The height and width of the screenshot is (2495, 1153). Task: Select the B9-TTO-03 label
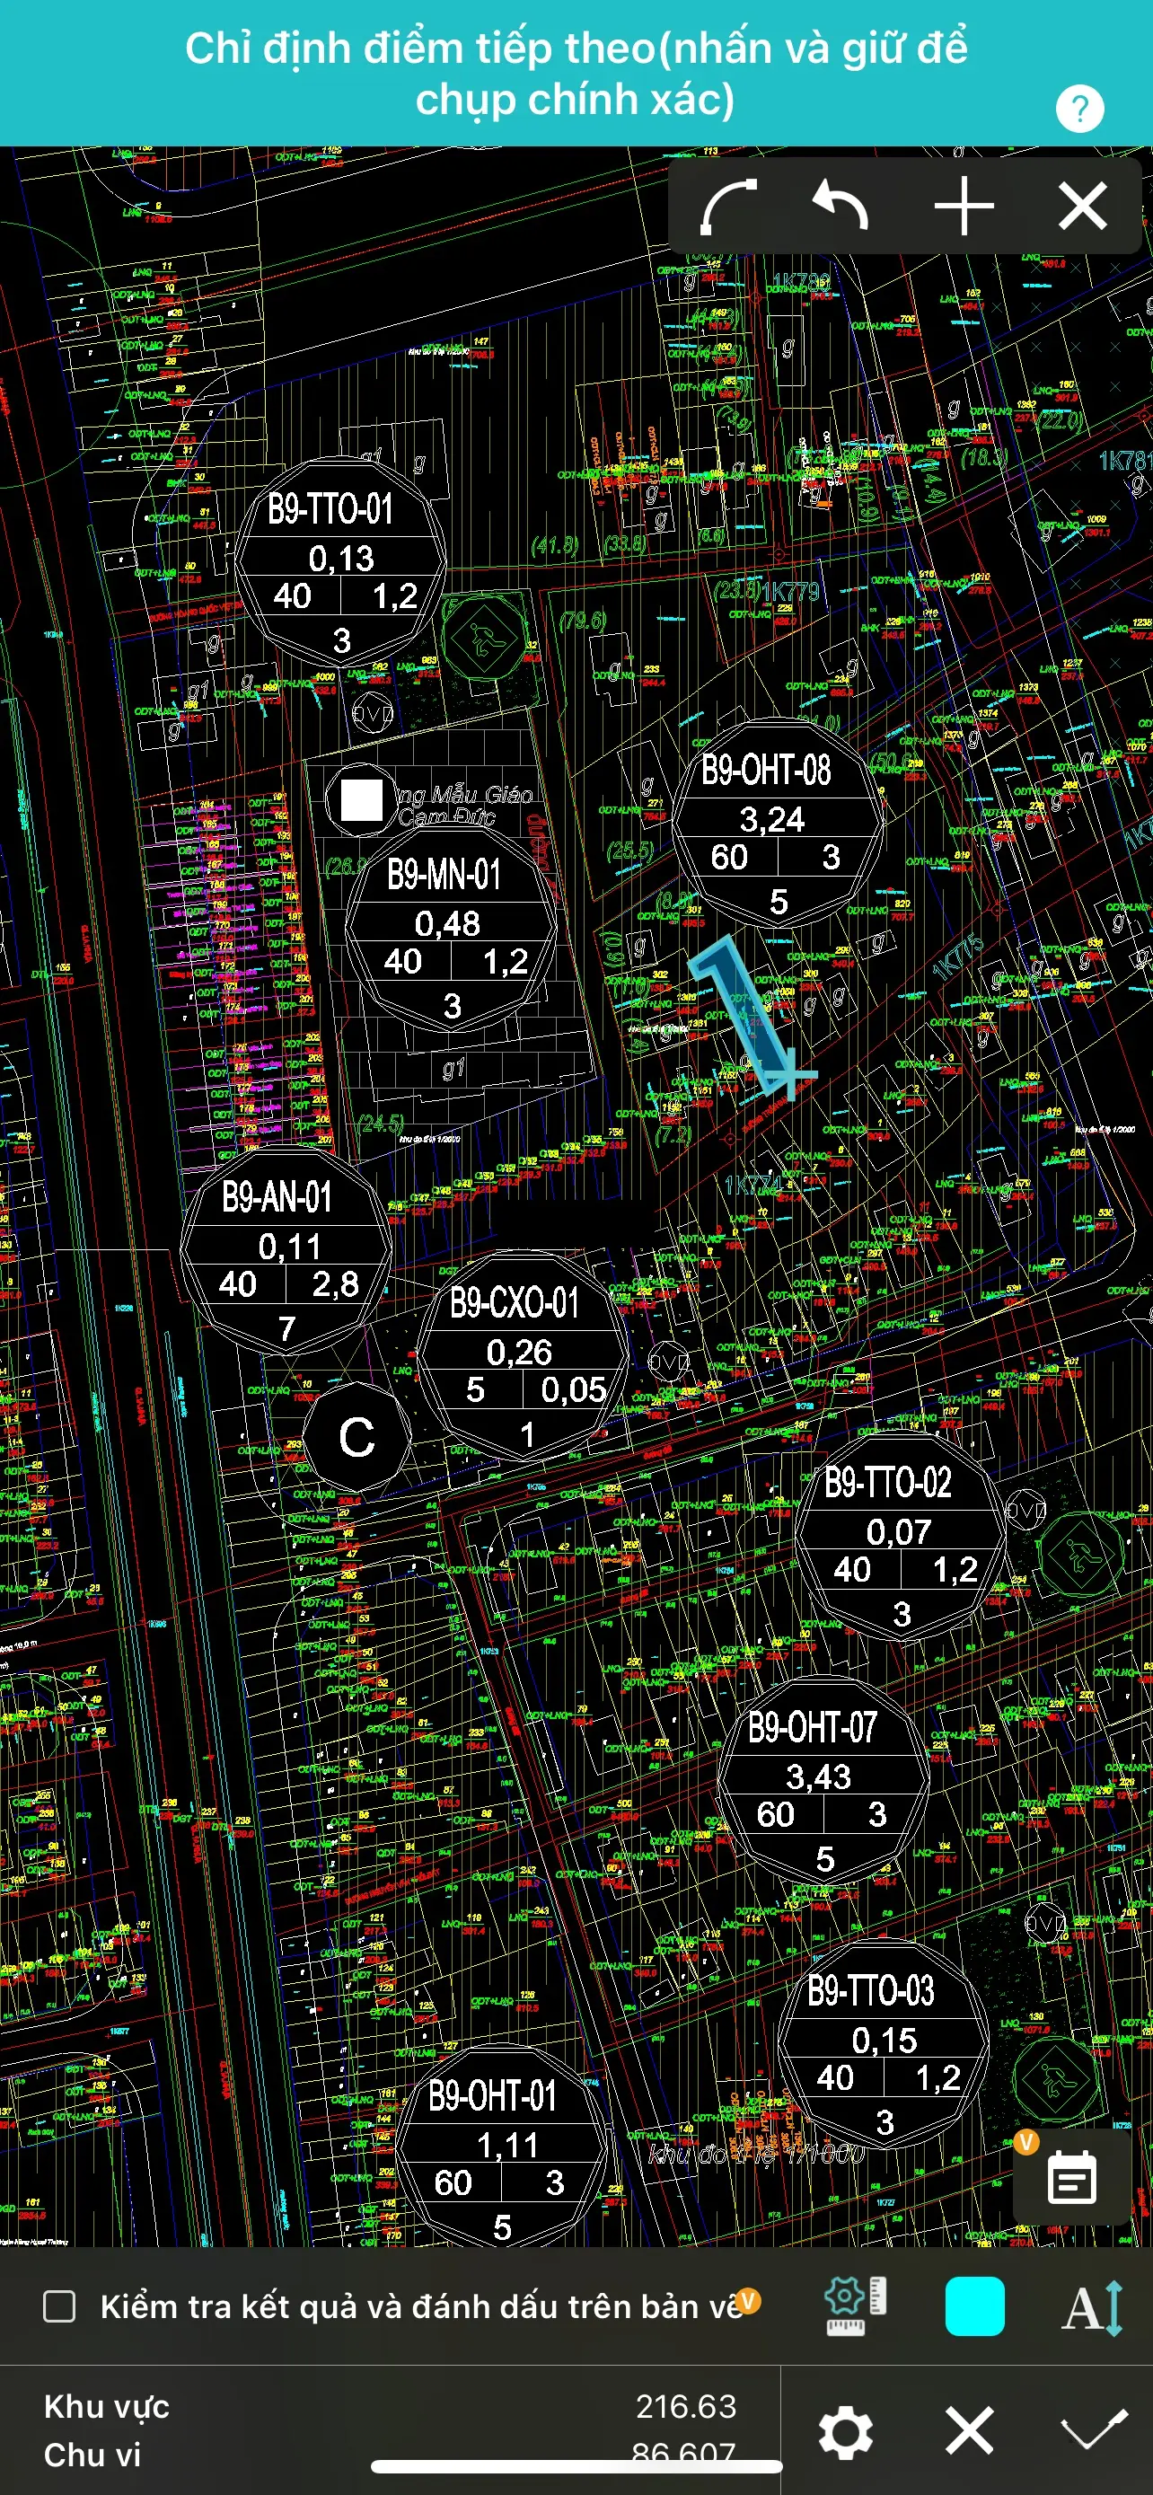coord(871,1991)
